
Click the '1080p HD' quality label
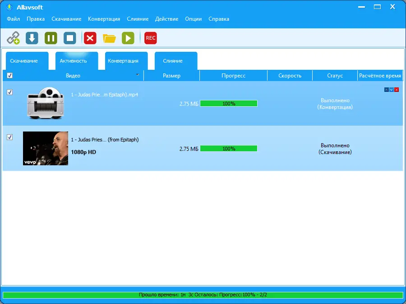83,152
